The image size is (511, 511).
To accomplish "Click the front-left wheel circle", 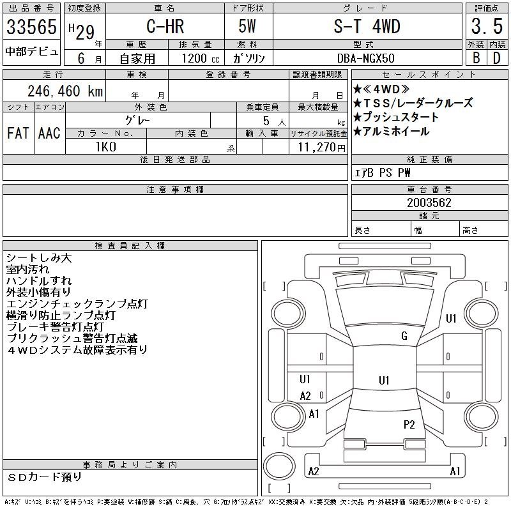I will pos(288,314).
